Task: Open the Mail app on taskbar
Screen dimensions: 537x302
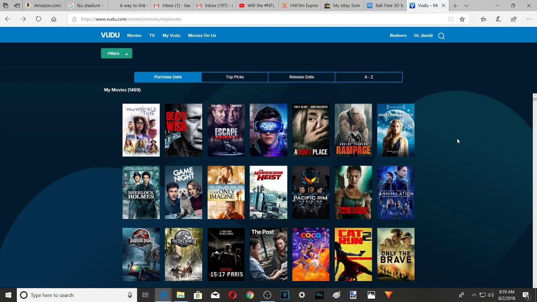Action: [x=215, y=295]
